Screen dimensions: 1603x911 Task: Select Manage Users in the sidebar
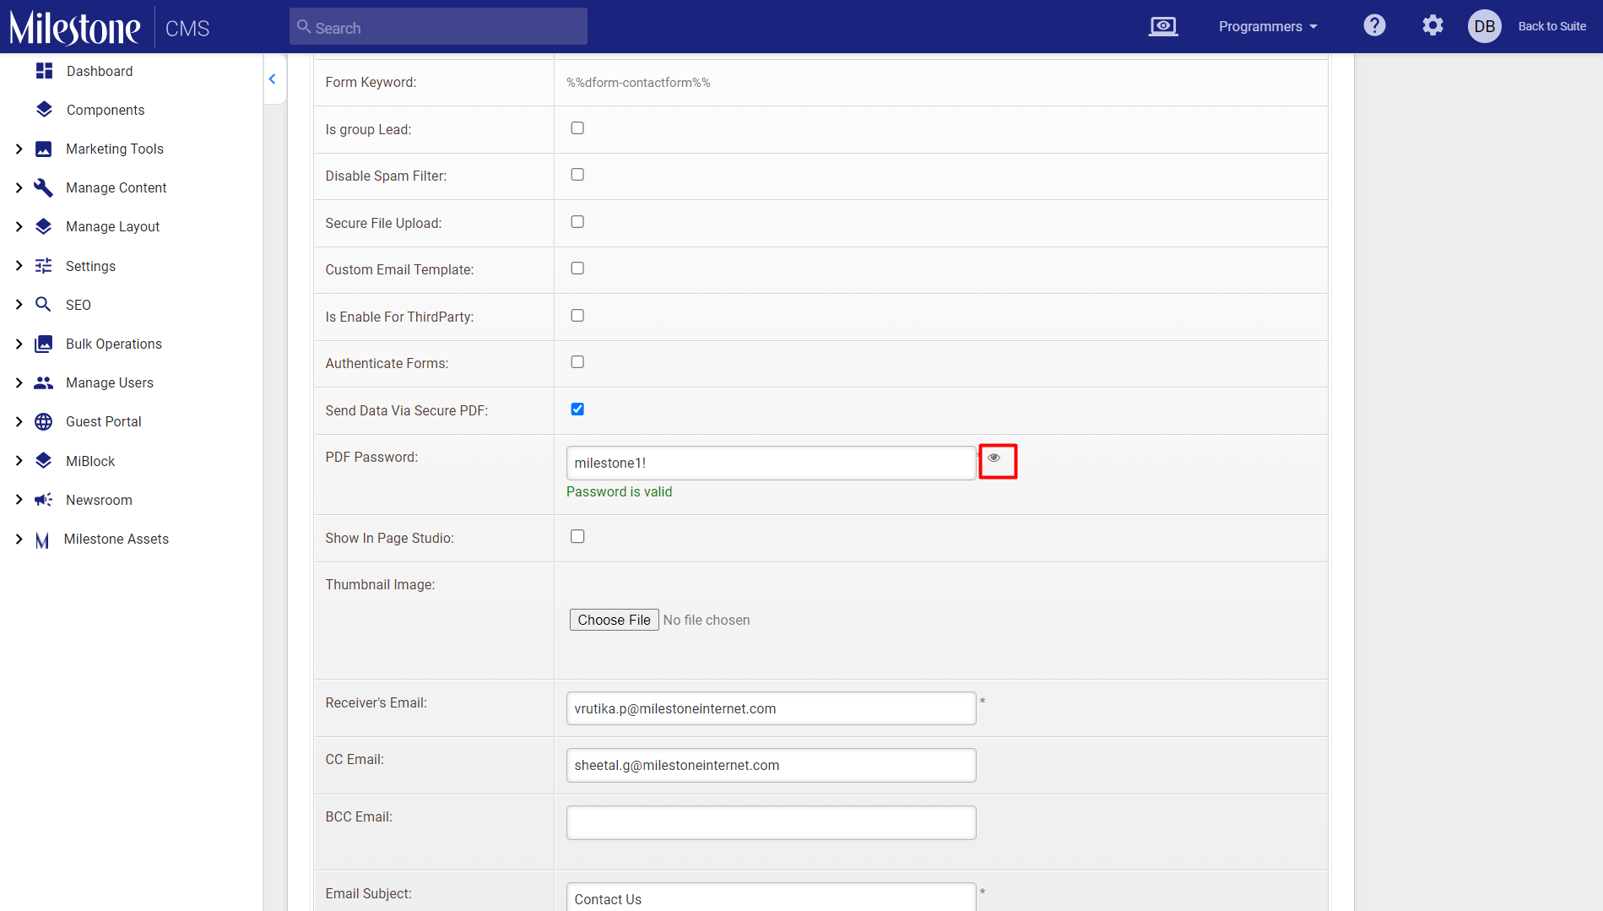(110, 382)
